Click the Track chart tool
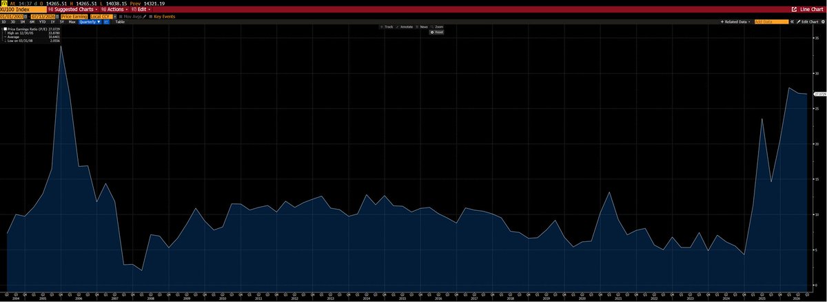Viewport: 827px width, 302px height. click(387, 27)
